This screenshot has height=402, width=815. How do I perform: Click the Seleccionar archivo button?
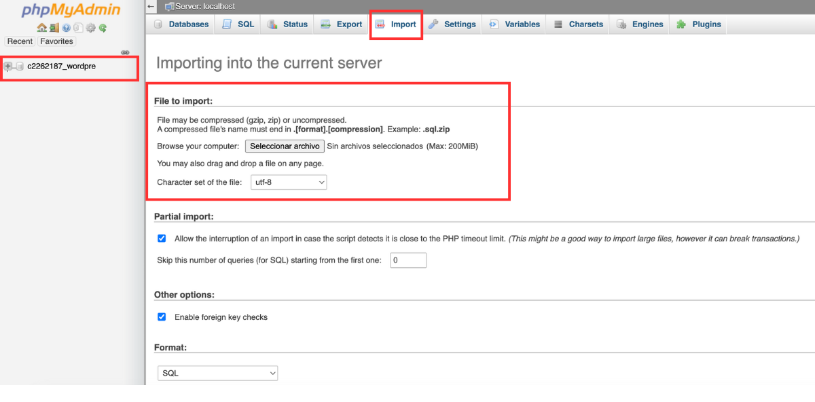click(285, 146)
